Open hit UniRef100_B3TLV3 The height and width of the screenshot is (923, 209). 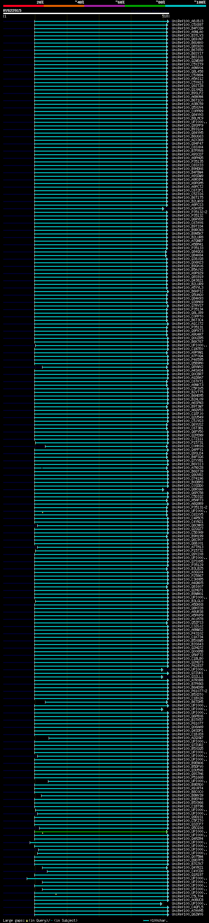[x=187, y=35]
